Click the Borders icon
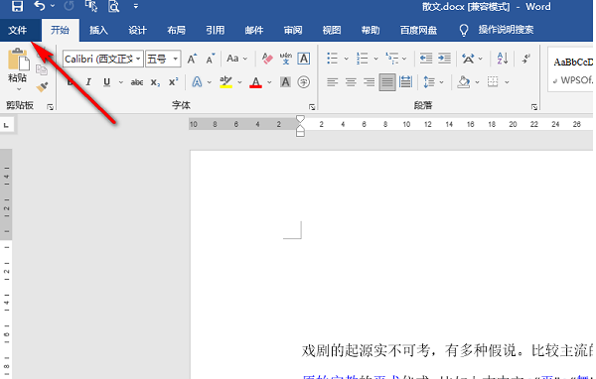This screenshot has height=379, width=596. (x=493, y=82)
